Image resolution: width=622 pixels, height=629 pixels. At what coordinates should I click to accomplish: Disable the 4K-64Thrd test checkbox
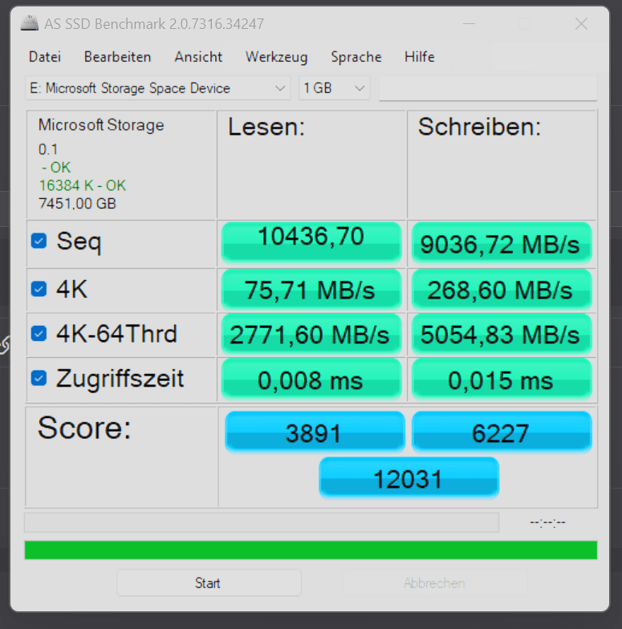(39, 333)
